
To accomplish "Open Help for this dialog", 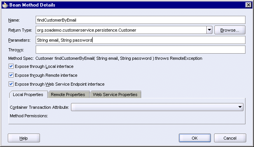I will [x=24, y=138].
